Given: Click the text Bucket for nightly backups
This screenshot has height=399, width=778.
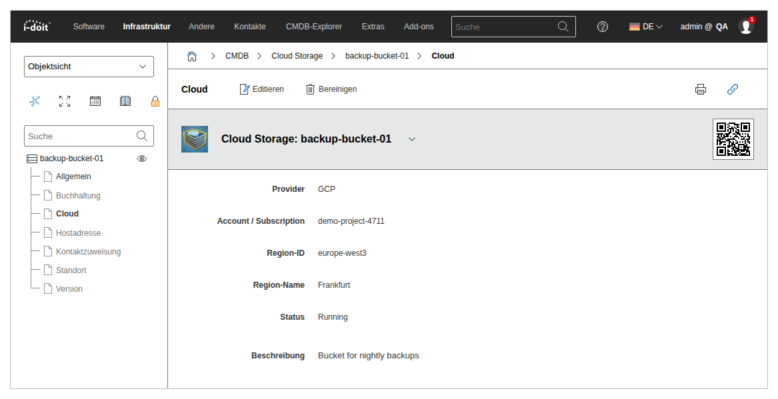Looking at the screenshot, I should (x=369, y=356).
